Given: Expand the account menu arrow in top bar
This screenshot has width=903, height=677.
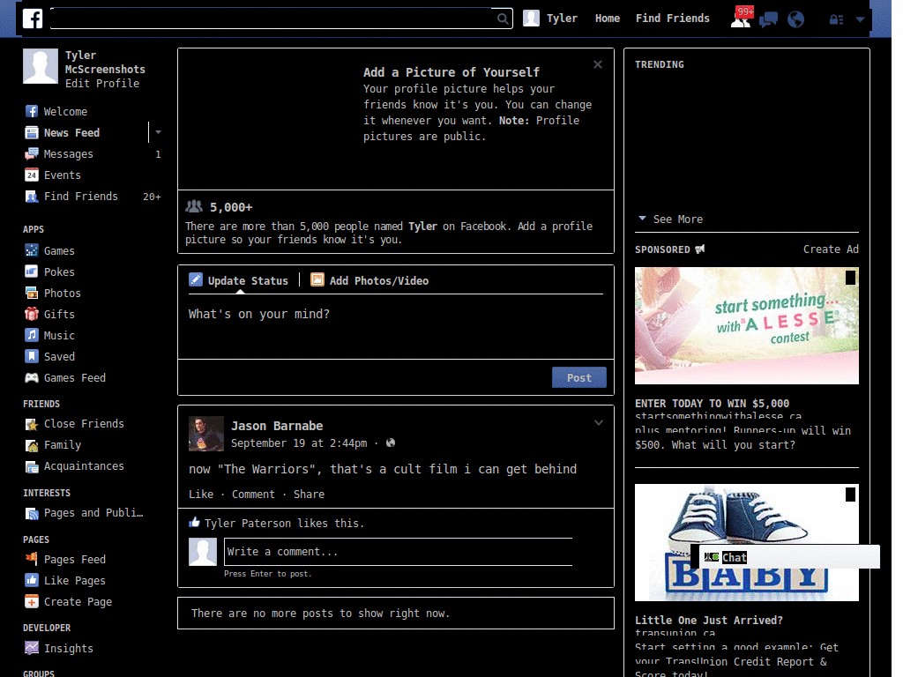Looking at the screenshot, I should click(x=860, y=19).
